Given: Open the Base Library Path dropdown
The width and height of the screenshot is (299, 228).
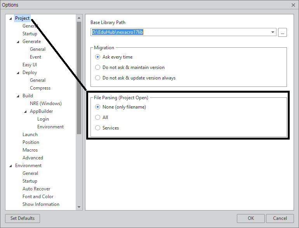Looking at the screenshot, I should (273, 32).
